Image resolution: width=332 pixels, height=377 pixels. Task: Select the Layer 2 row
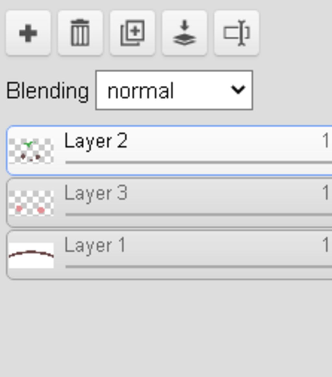tap(169, 150)
